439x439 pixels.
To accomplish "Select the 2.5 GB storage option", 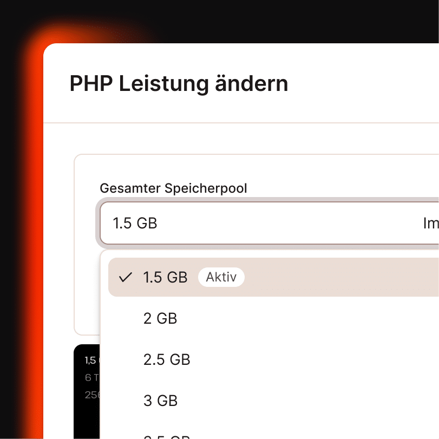I will (166, 360).
